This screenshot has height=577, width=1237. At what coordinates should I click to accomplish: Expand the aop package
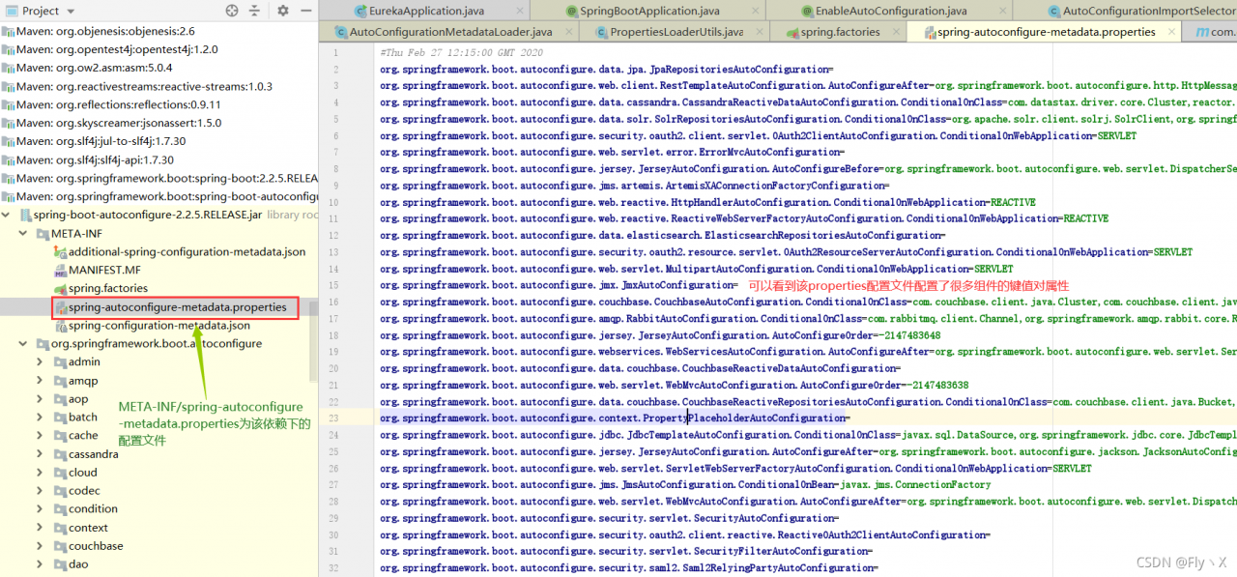[x=40, y=399]
